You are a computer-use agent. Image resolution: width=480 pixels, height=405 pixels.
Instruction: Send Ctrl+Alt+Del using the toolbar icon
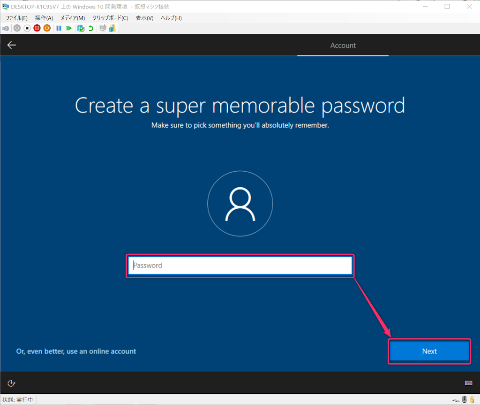point(6,28)
